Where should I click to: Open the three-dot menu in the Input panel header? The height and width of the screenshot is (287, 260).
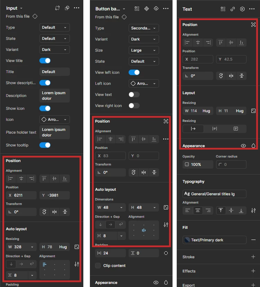point(77,8)
